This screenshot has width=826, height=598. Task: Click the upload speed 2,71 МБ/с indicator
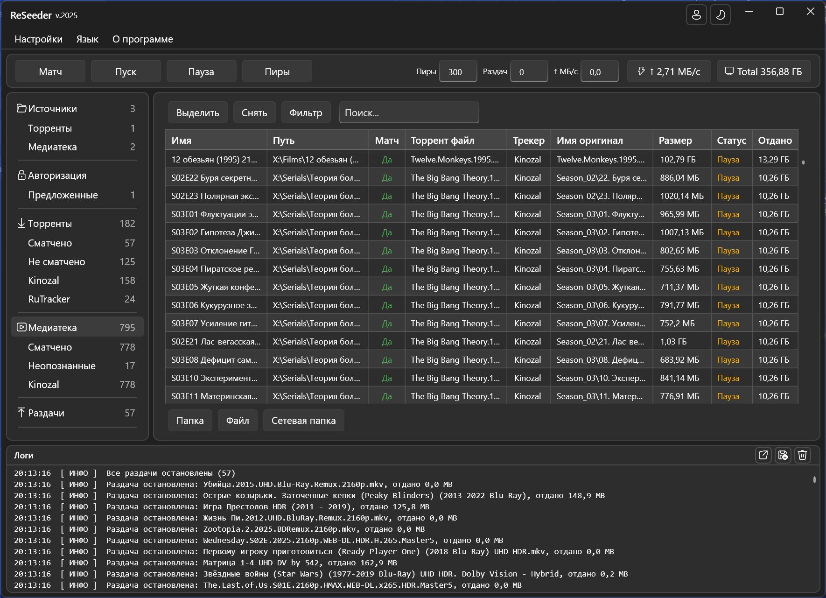669,71
